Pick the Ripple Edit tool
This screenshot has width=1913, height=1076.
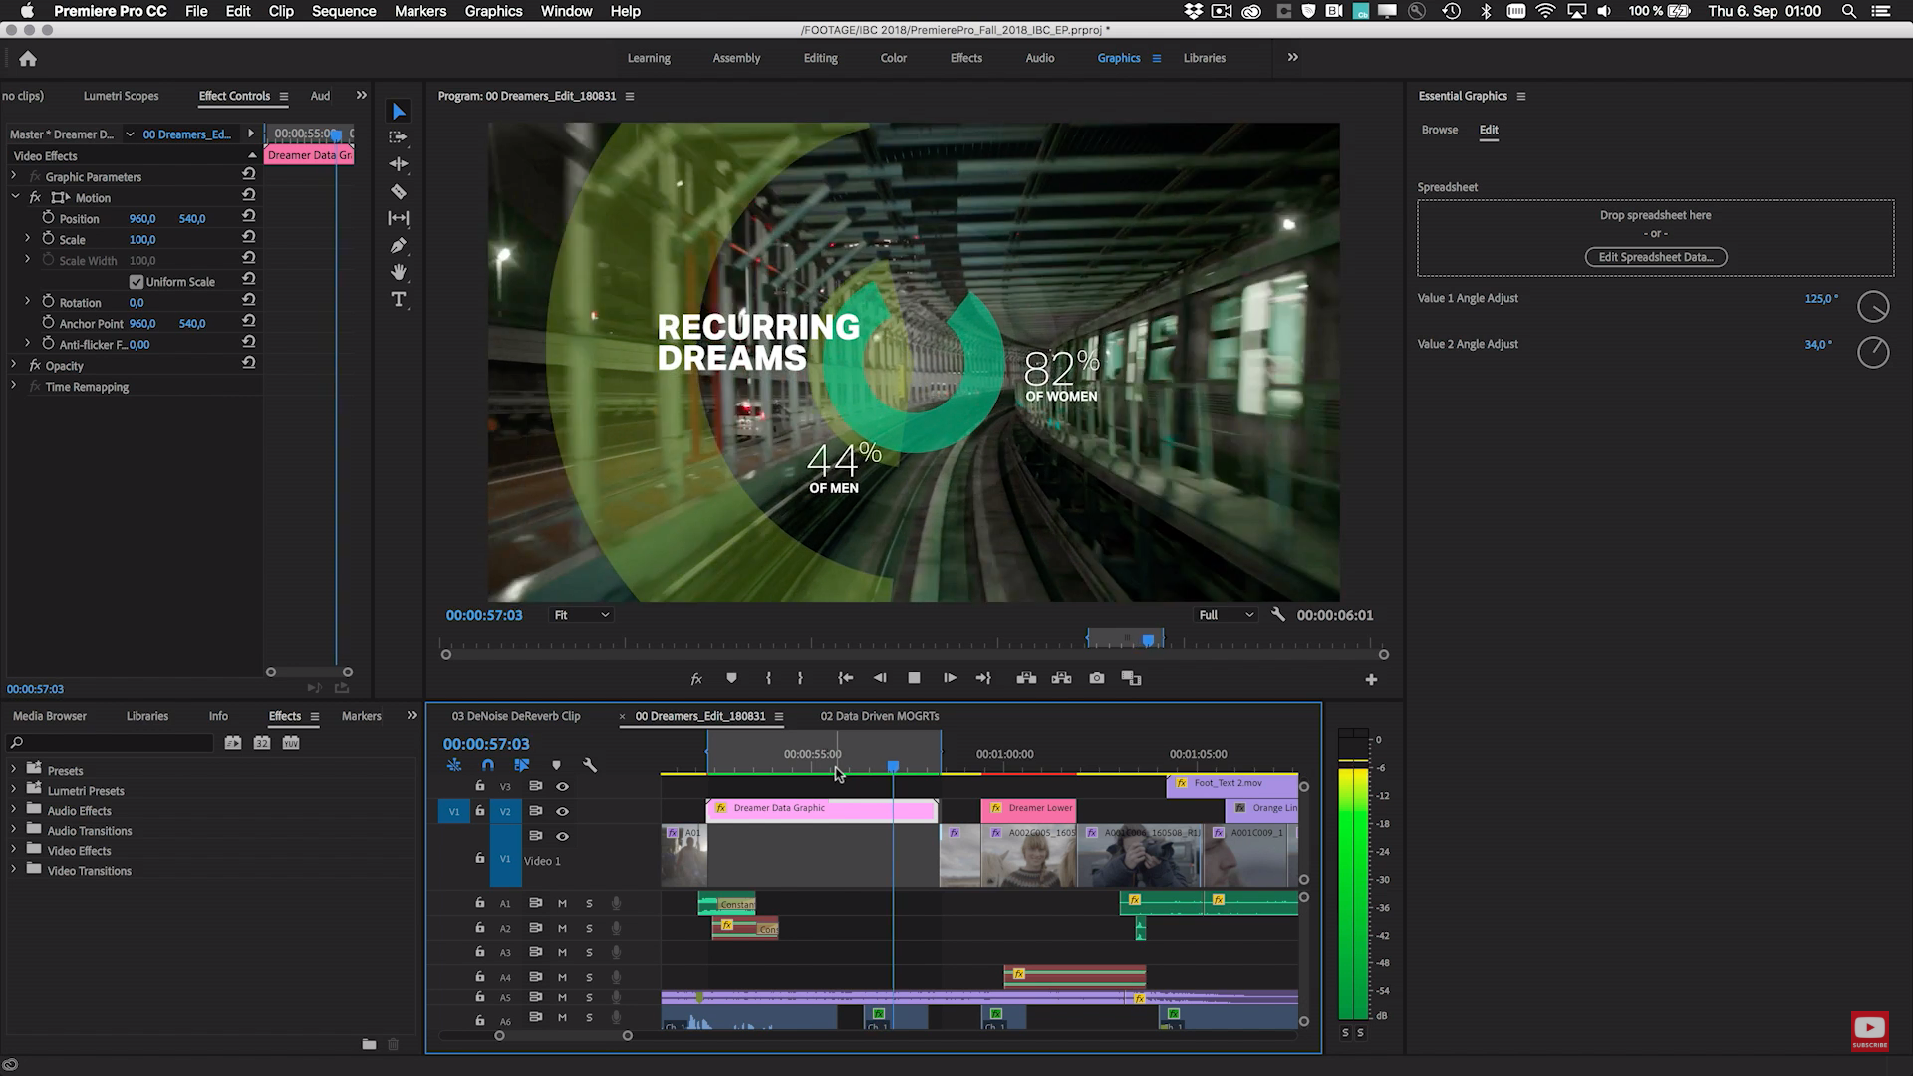point(399,164)
